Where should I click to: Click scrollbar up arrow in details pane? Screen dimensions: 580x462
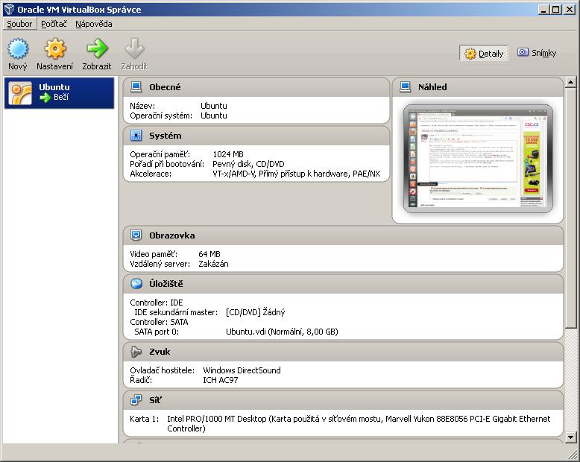pyautogui.click(x=570, y=82)
